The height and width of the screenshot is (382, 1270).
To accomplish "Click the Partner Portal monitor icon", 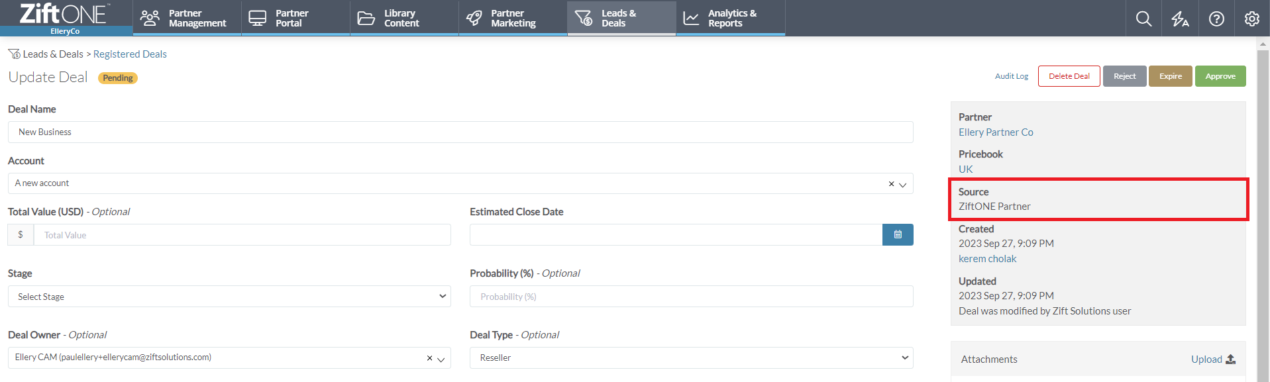I will tap(257, 18).
